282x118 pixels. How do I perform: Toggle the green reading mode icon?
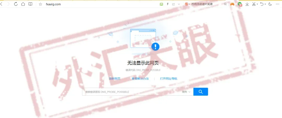coord(161,4)
